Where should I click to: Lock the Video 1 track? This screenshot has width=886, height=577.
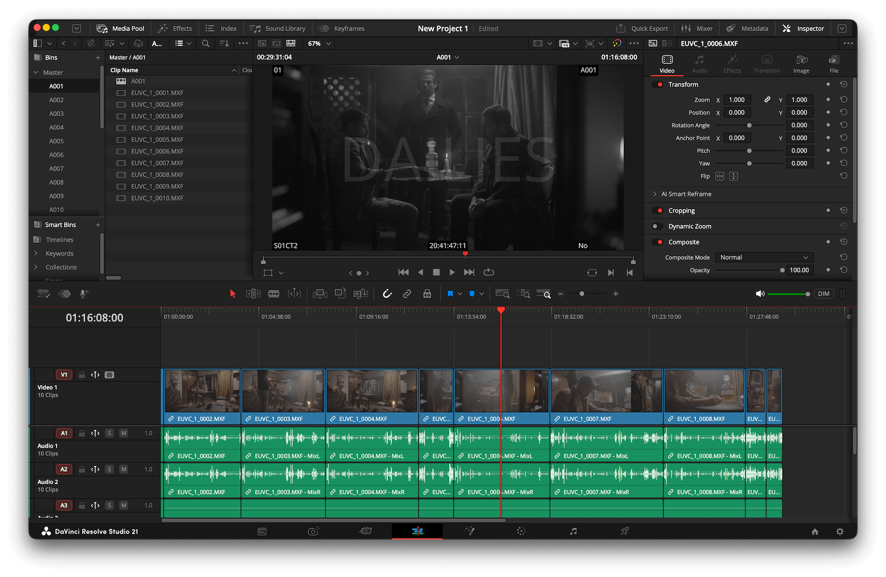82,375
